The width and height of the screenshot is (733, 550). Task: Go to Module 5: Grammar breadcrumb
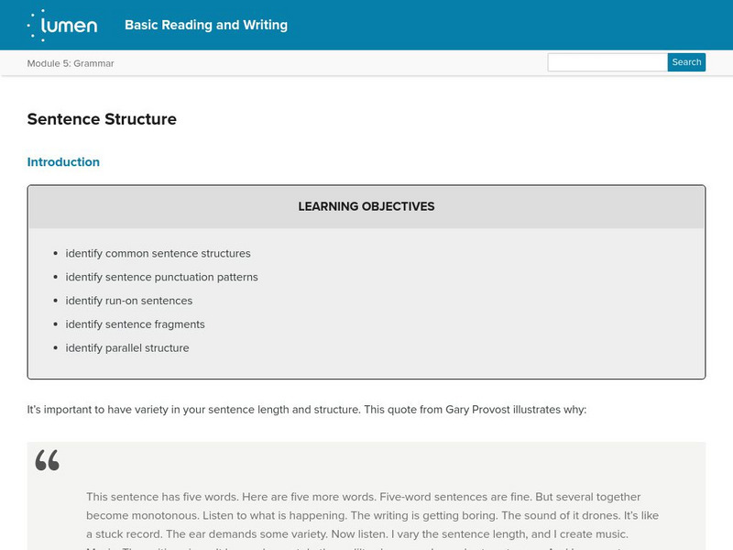(71, 63)
